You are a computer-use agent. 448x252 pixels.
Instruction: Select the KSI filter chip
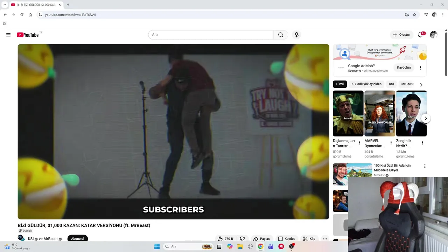pyautogui.click(x=391, y=84)
